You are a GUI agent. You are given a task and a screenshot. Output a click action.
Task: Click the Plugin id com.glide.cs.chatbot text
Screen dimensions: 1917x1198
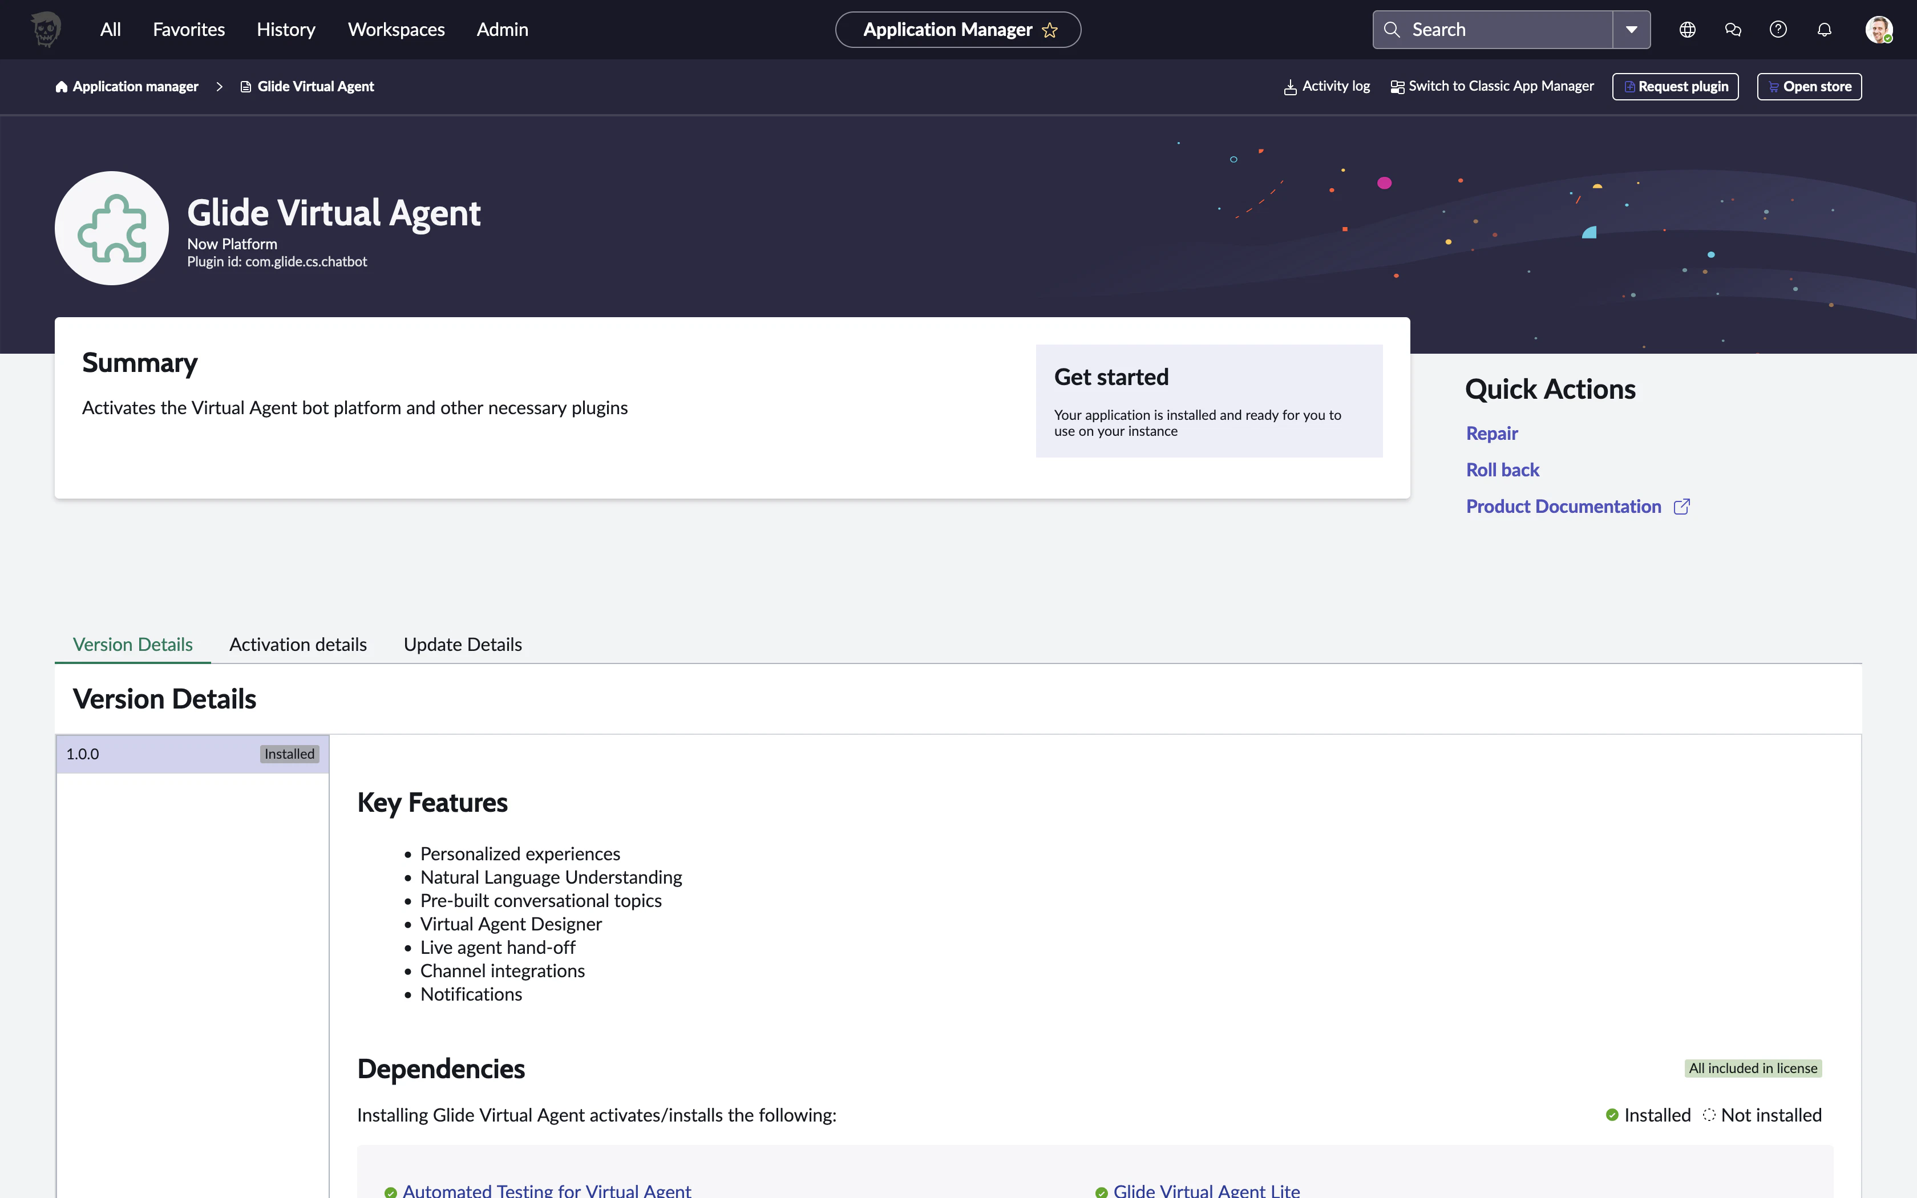277,261
